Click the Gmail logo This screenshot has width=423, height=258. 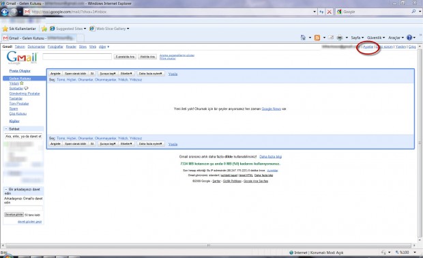[x=22, y=57]
